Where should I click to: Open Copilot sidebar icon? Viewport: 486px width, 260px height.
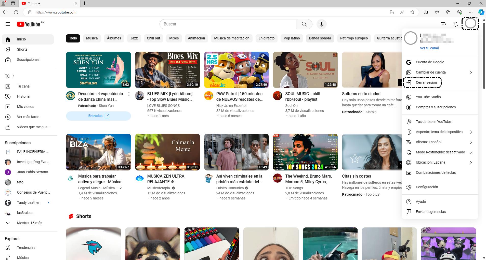(x=481, y=12)
